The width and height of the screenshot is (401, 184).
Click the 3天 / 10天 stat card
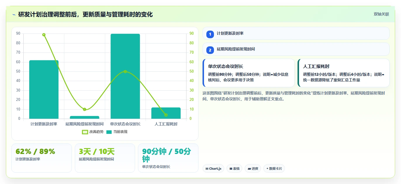coord(105,158)
